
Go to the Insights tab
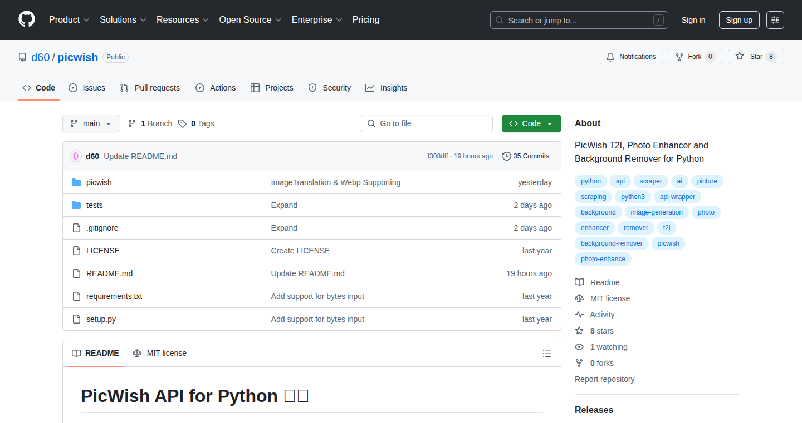point(386,88)
